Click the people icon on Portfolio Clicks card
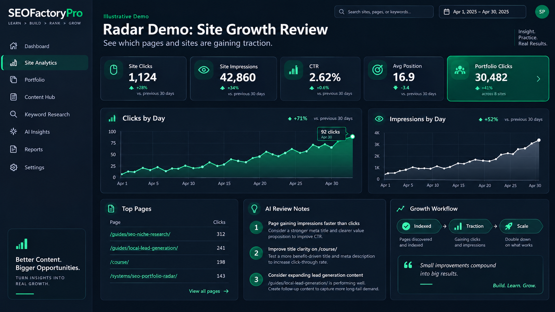The image size is (555, 312). [460, 70]
